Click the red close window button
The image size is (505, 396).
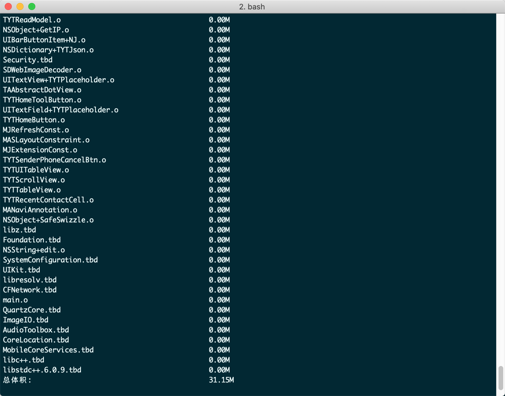coord(8,6)
